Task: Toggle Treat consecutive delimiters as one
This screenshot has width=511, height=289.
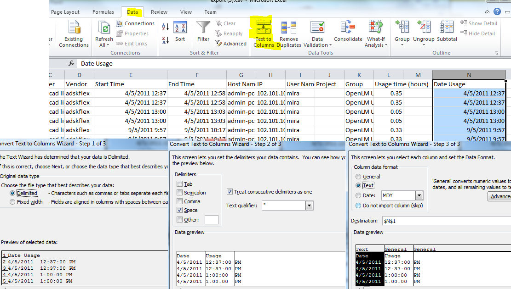Action: click(x=230, y=192)
